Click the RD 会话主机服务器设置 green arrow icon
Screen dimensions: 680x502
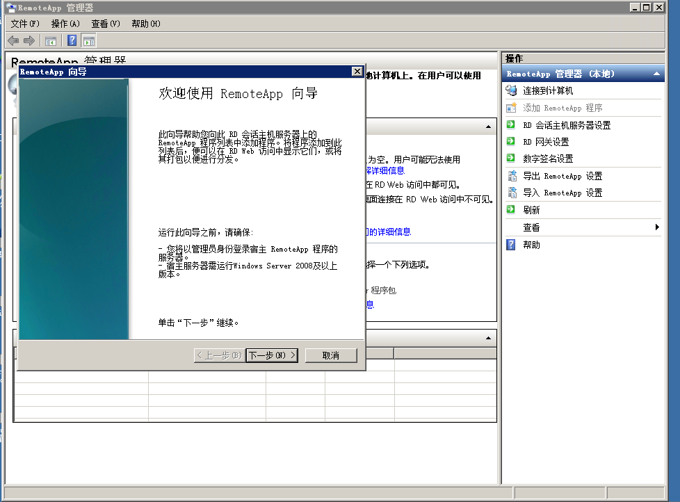tap(511, 125)
